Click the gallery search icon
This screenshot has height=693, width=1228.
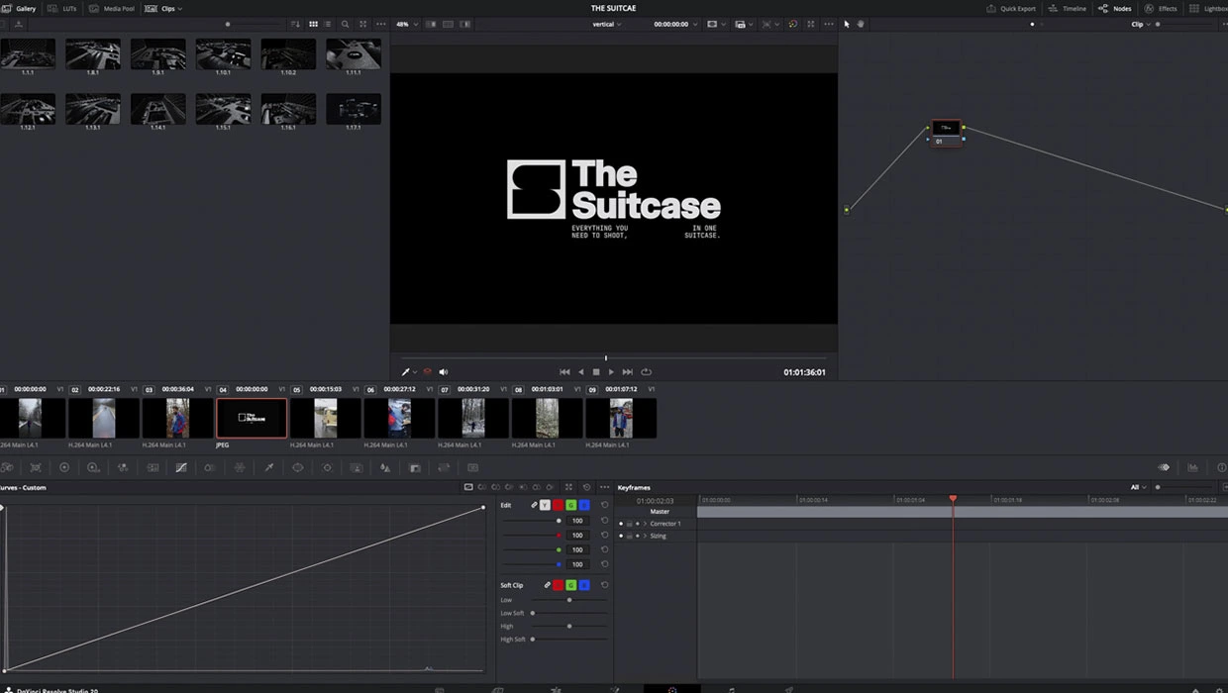click(x=345, y=24)
